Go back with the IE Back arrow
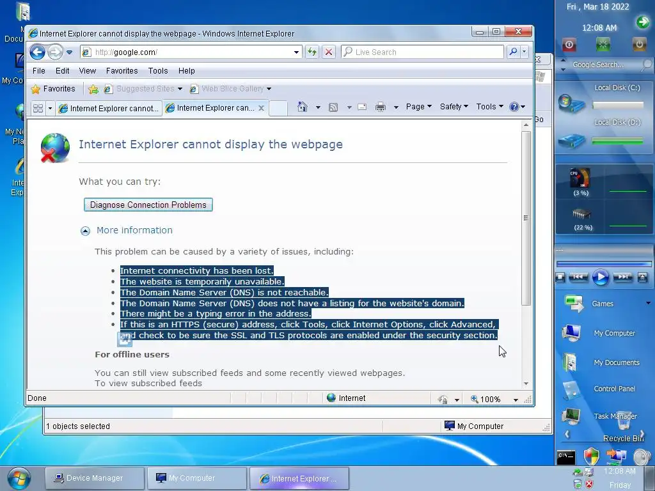The height and width of the screenshot is (491, 655). coord(37,52)
